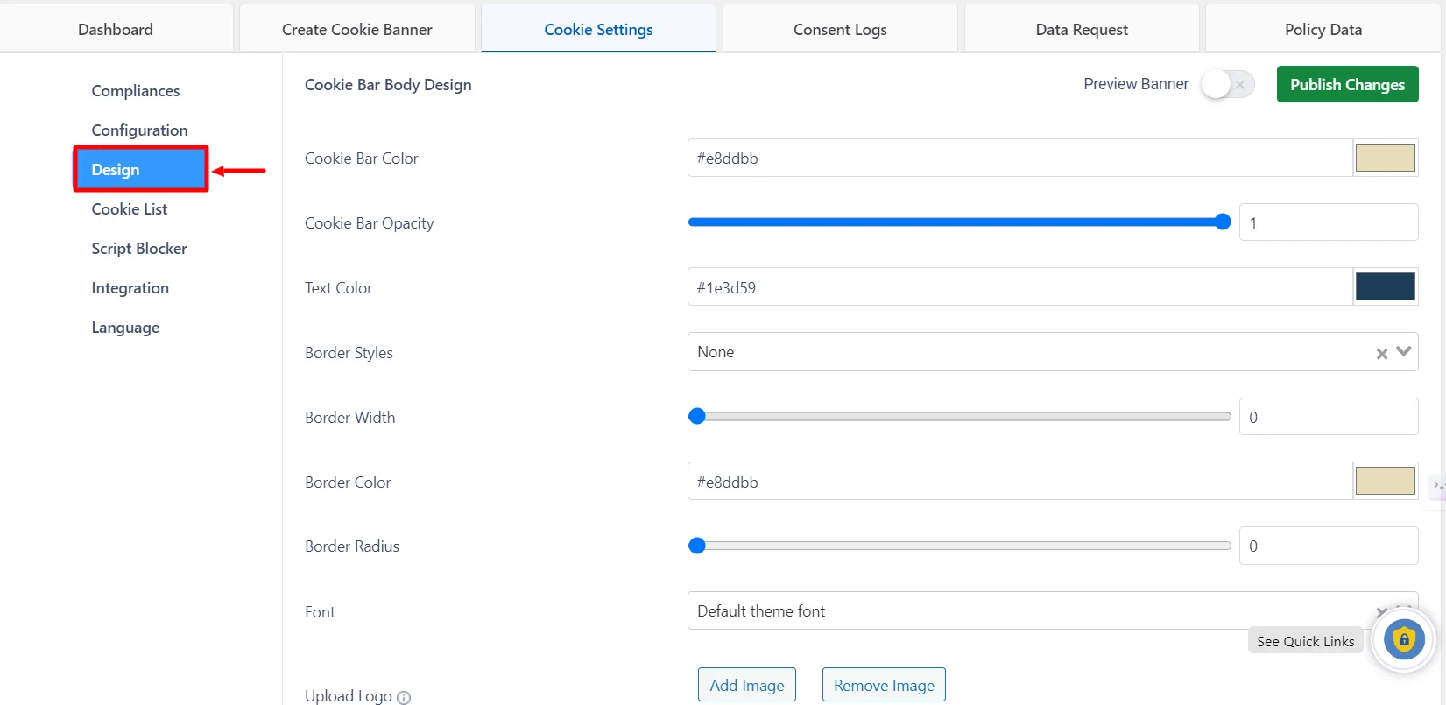This screenshot has width=1446, height=705.
Task: Switch to Create Cookie Banner tab
Action: pyautogui.click(x=357, y=29)
